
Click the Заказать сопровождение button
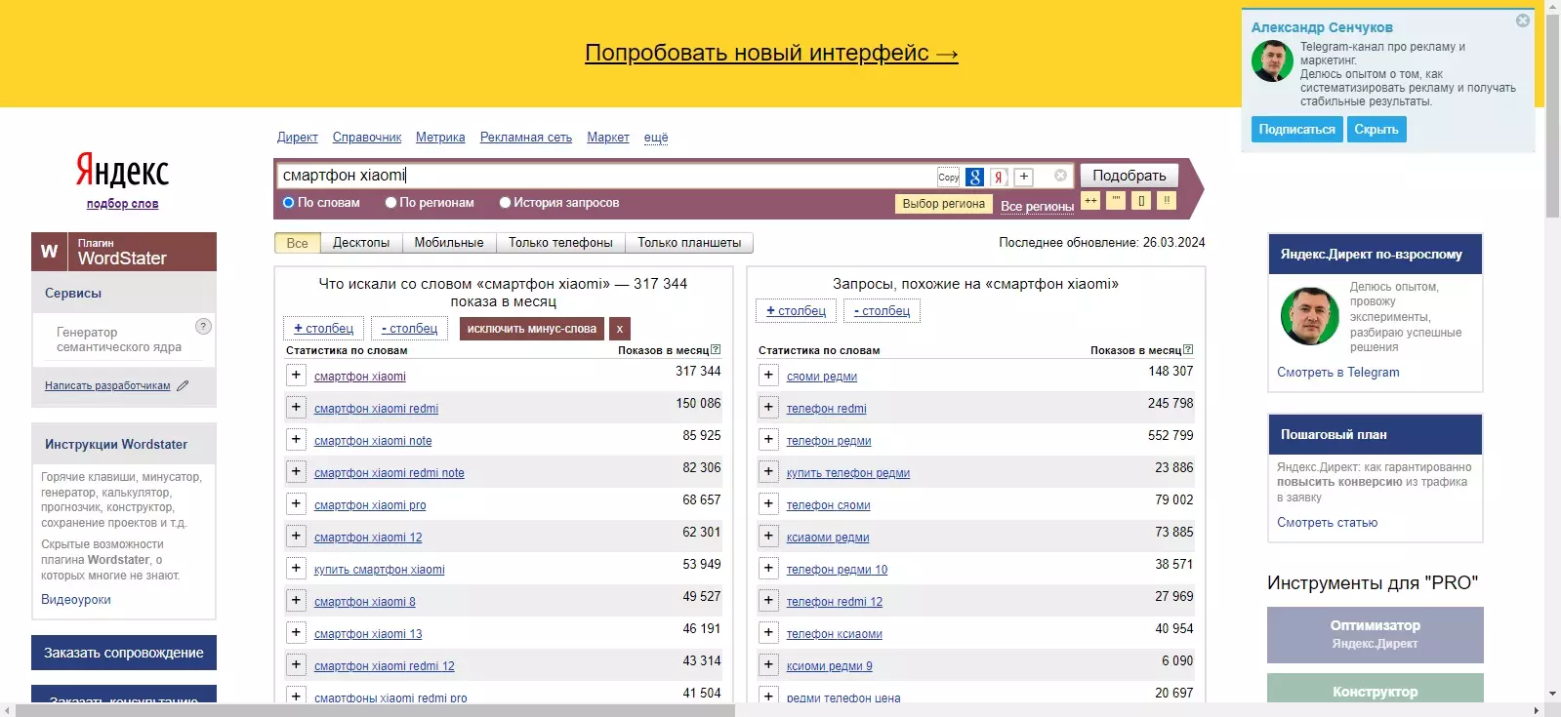click(x=124, y=653)
